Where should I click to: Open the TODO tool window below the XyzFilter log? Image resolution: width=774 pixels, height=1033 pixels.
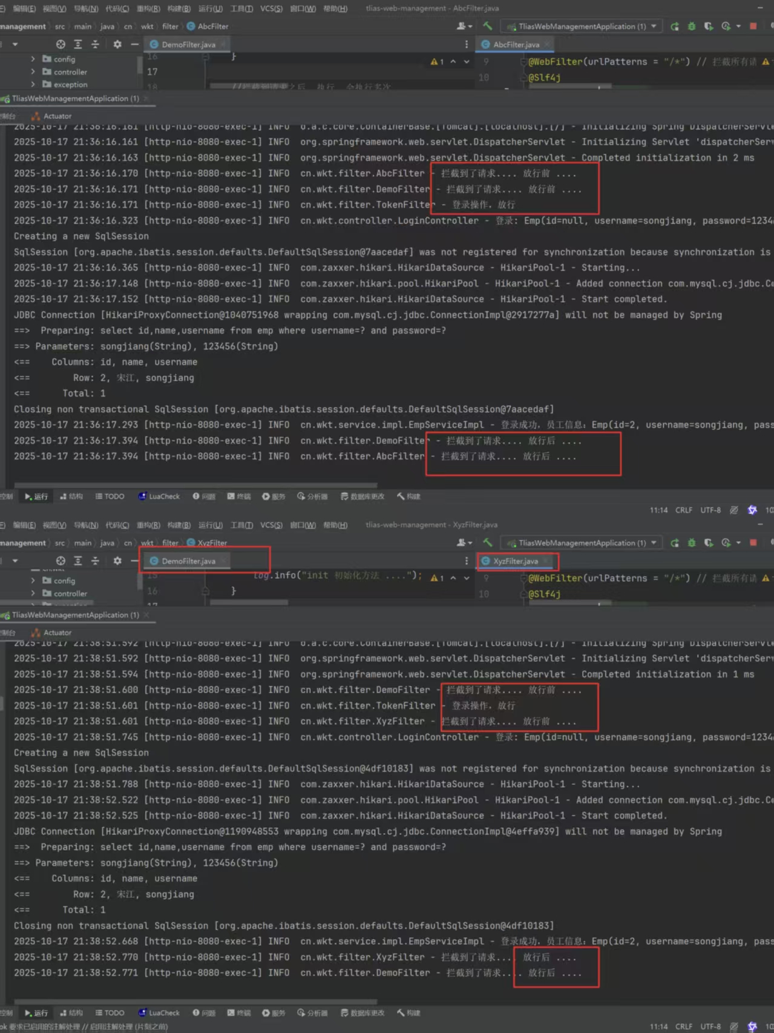(110, 1013)
